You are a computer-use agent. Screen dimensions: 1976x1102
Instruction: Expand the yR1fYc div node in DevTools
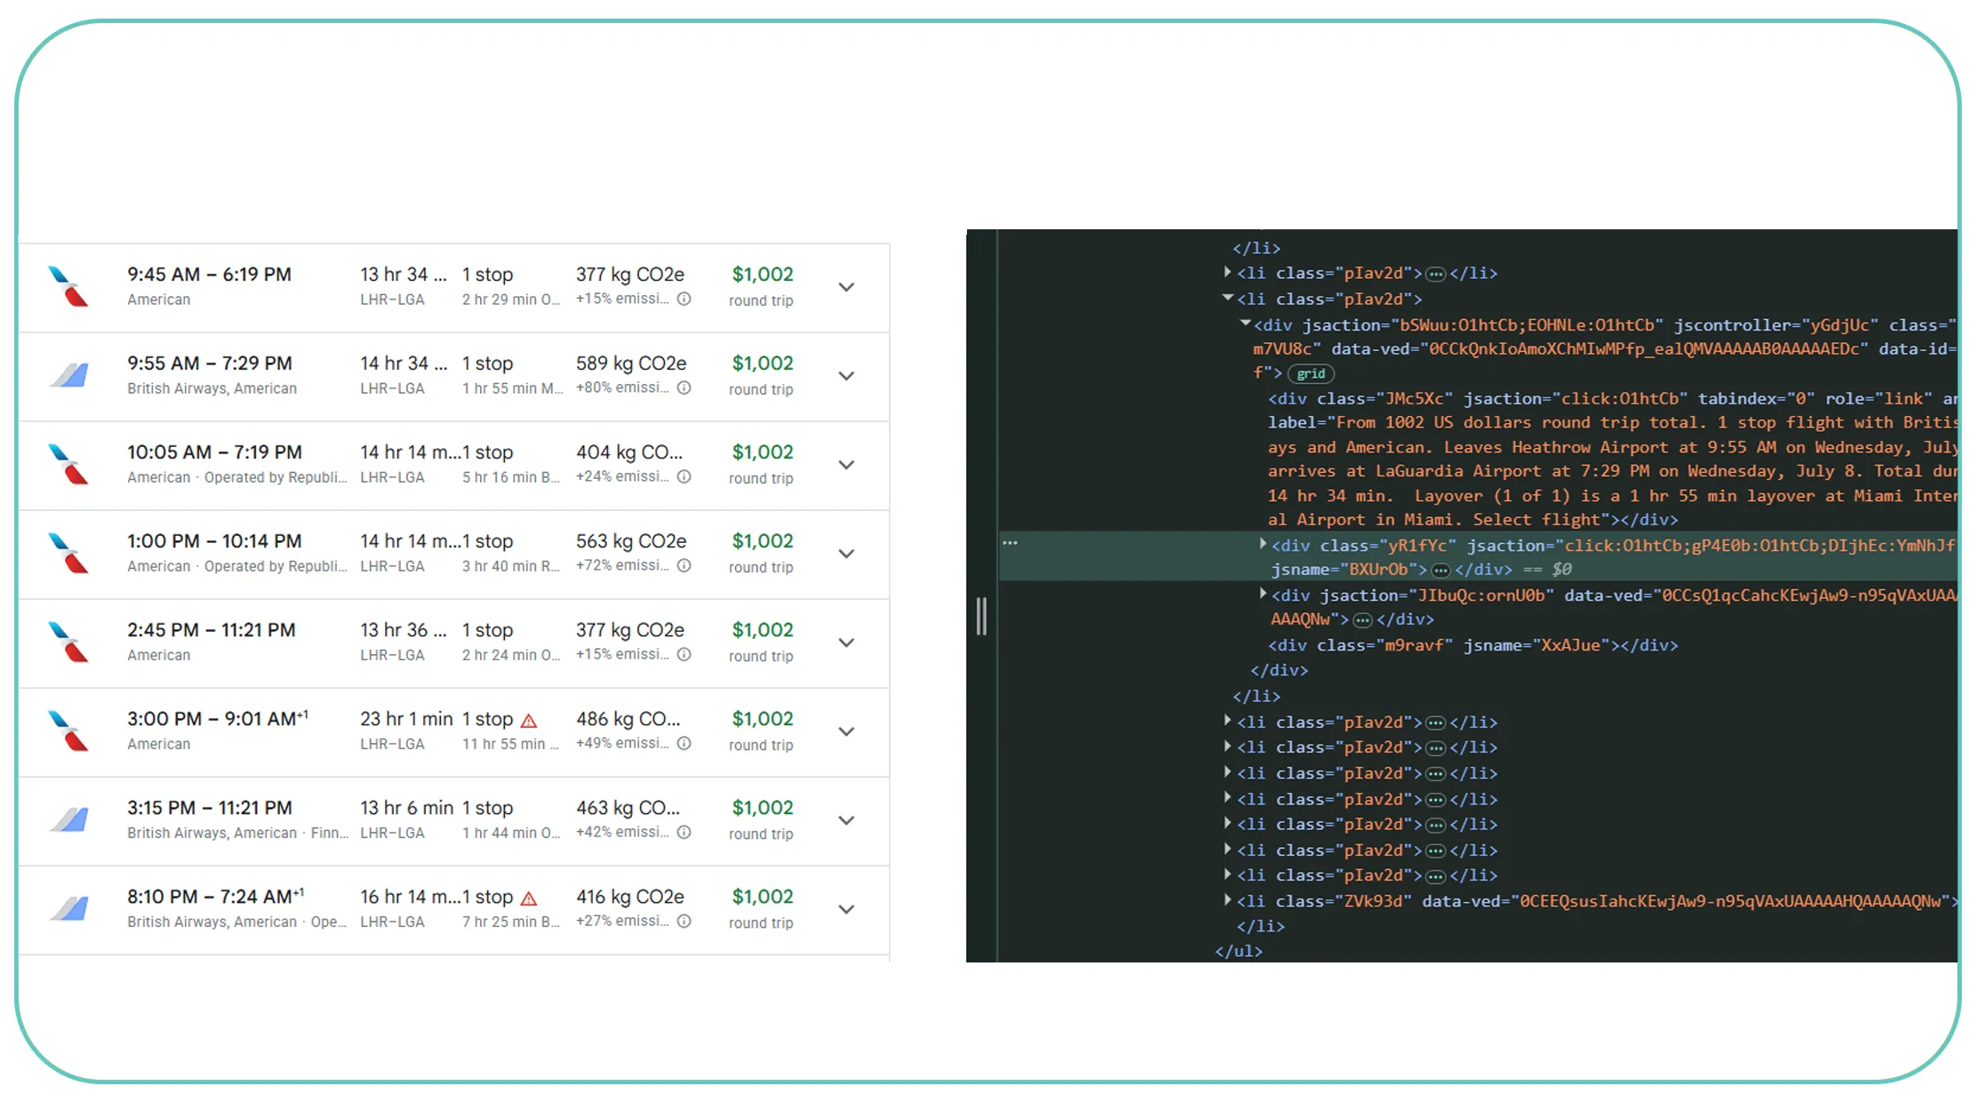tap(1263, 544)
